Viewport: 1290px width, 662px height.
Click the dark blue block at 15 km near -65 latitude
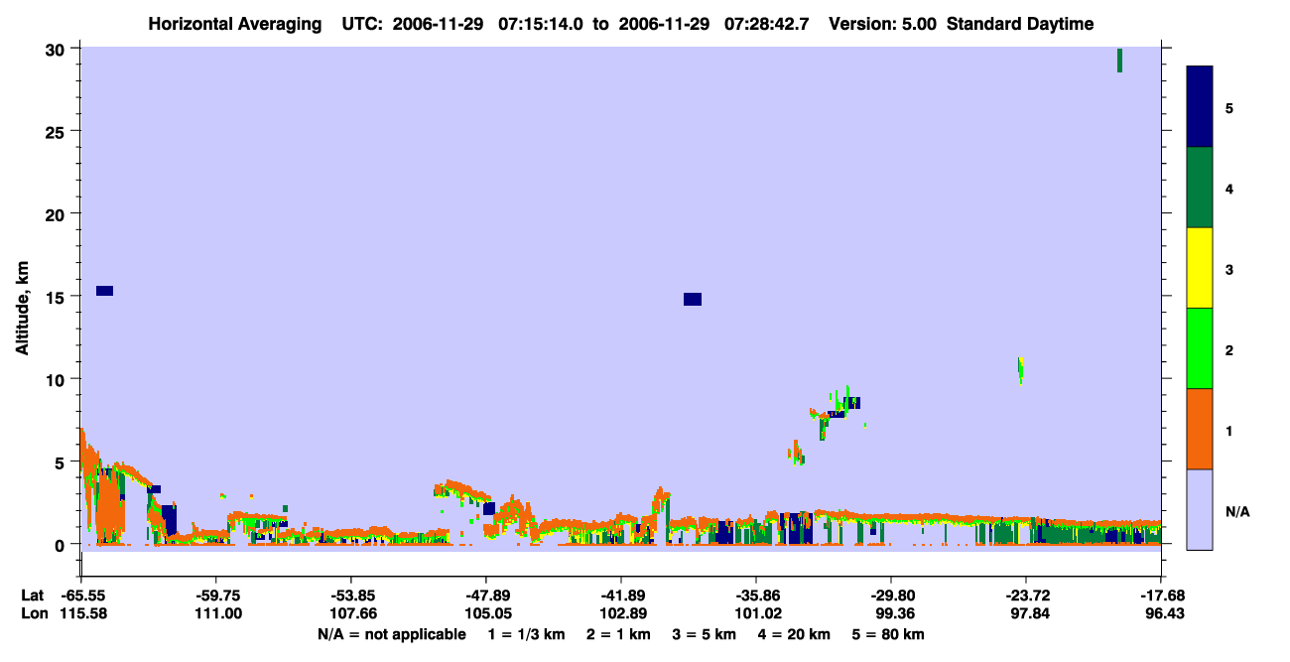click(x=104, y=291)
